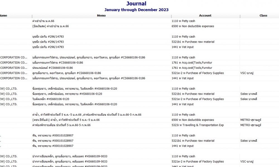This screenshot has width=279, height=167.
Task: Select VSC-บางปู class in the #CS6660106-0186 row
Action: (247, 73)
